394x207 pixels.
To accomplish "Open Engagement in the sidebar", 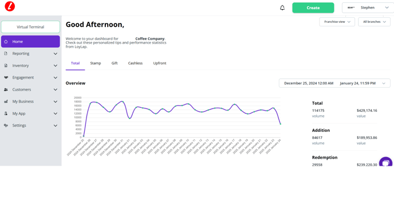I will [30, 77].
